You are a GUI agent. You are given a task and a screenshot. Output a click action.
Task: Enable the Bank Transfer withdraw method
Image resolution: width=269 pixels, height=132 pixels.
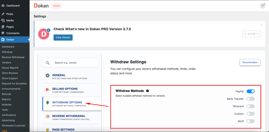click(251, 99)
